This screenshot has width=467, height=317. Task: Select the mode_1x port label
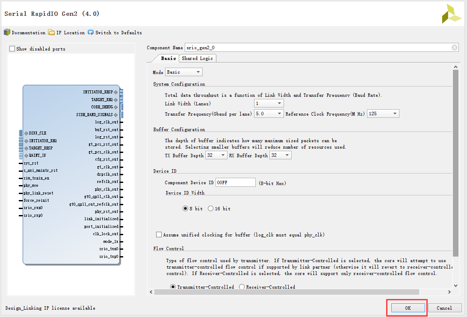[111, 242]
